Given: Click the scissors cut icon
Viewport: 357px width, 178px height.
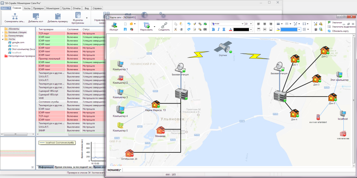Looking at the screenshot, I should pos(176,29).
